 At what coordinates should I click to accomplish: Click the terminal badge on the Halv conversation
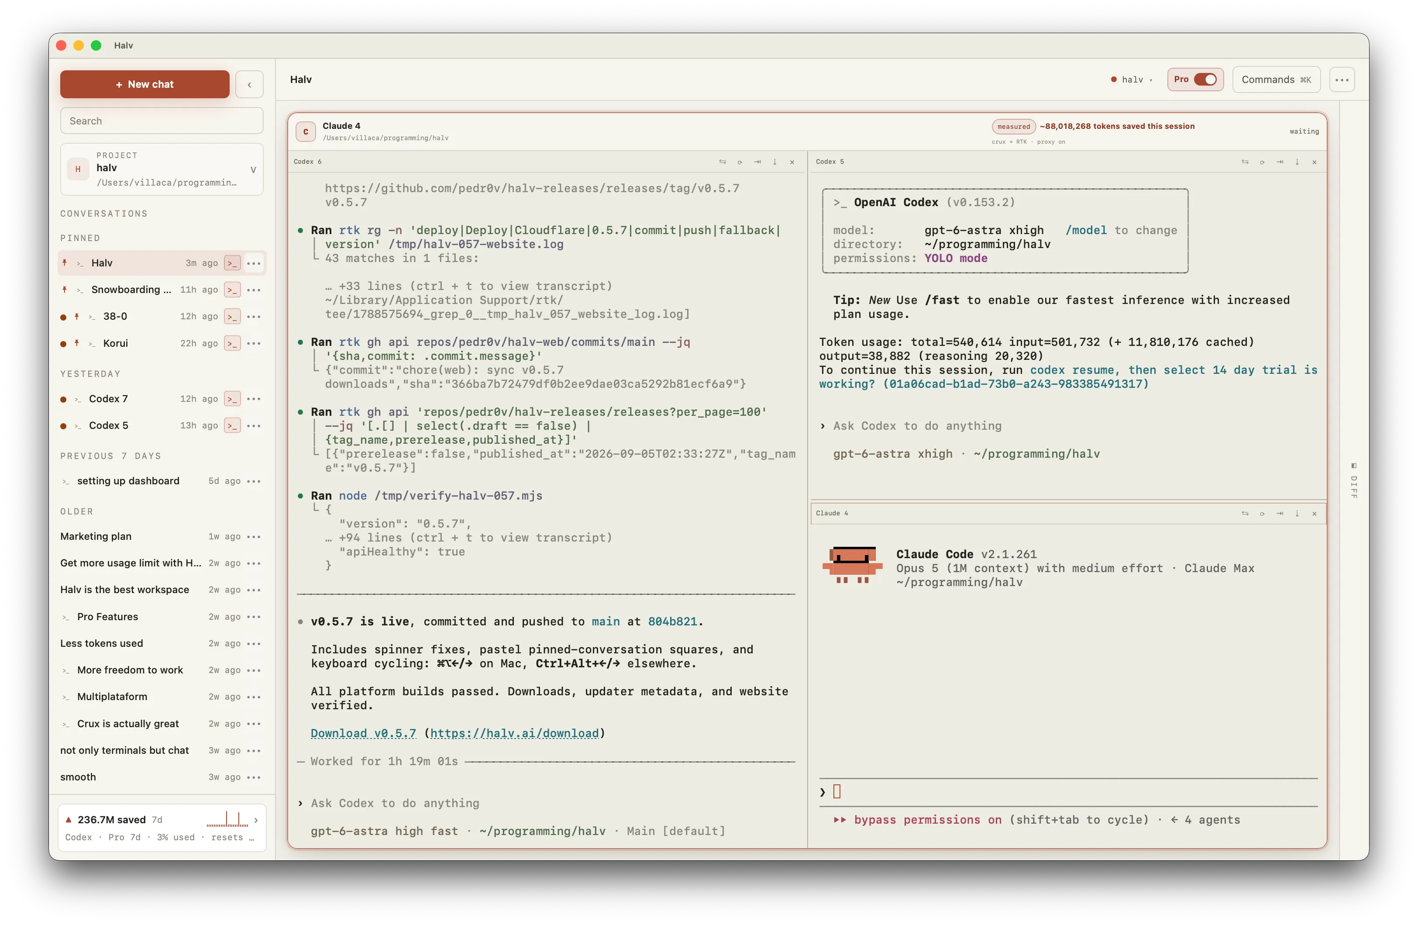[232, 263]
